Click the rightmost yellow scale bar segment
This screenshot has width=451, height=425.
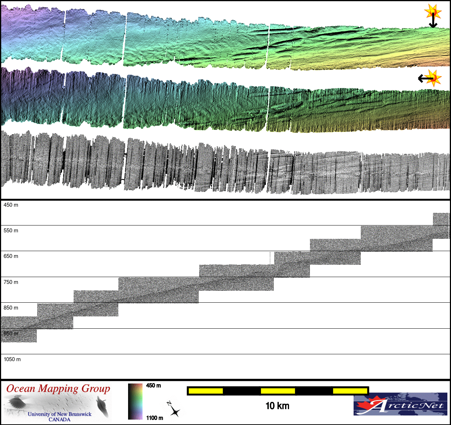(x=350, y=391)
